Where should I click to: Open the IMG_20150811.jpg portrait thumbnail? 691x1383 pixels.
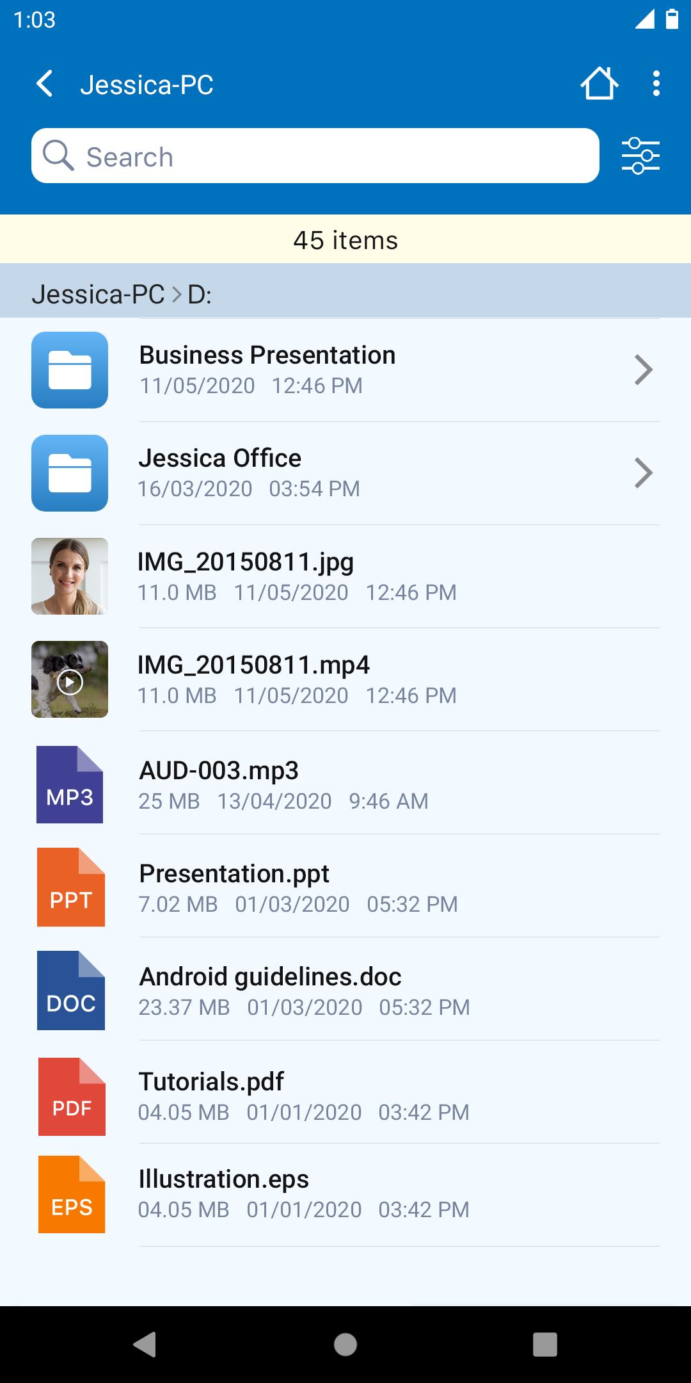click(70, 576)
